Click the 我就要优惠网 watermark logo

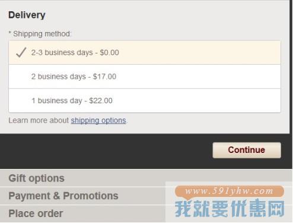tap(230, 209)
